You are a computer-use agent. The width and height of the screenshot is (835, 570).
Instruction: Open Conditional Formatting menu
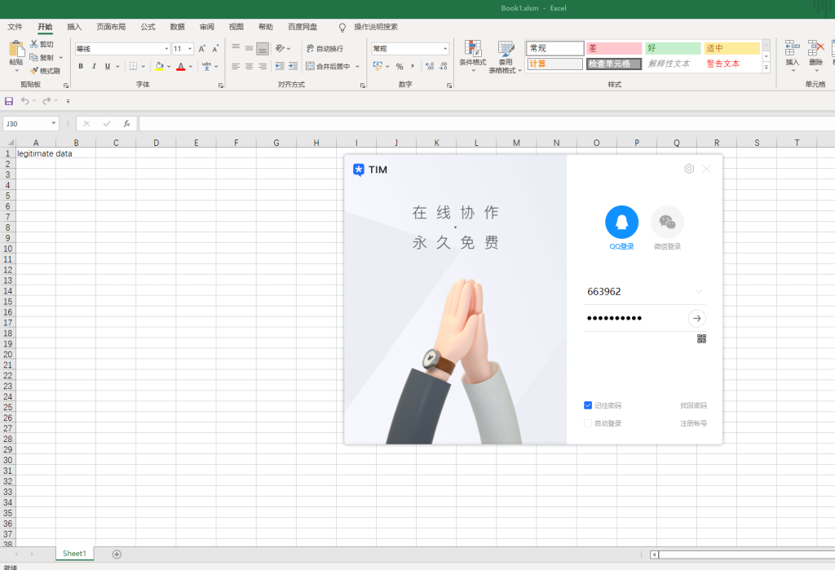click(x=473, y=56)
